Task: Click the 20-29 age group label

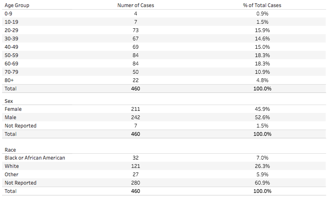Action: coord(11,30)
